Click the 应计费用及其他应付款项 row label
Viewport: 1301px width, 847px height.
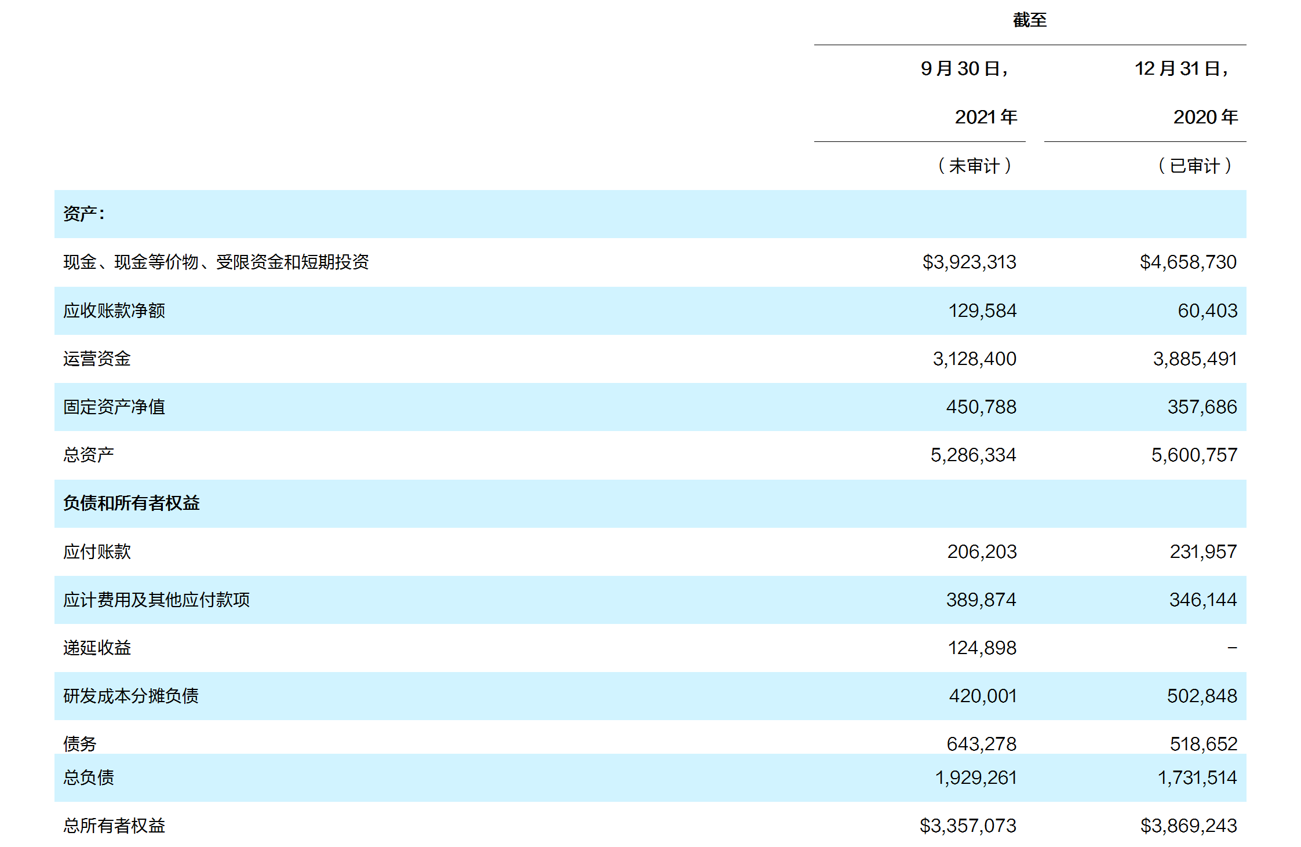[x=156, y=600]
